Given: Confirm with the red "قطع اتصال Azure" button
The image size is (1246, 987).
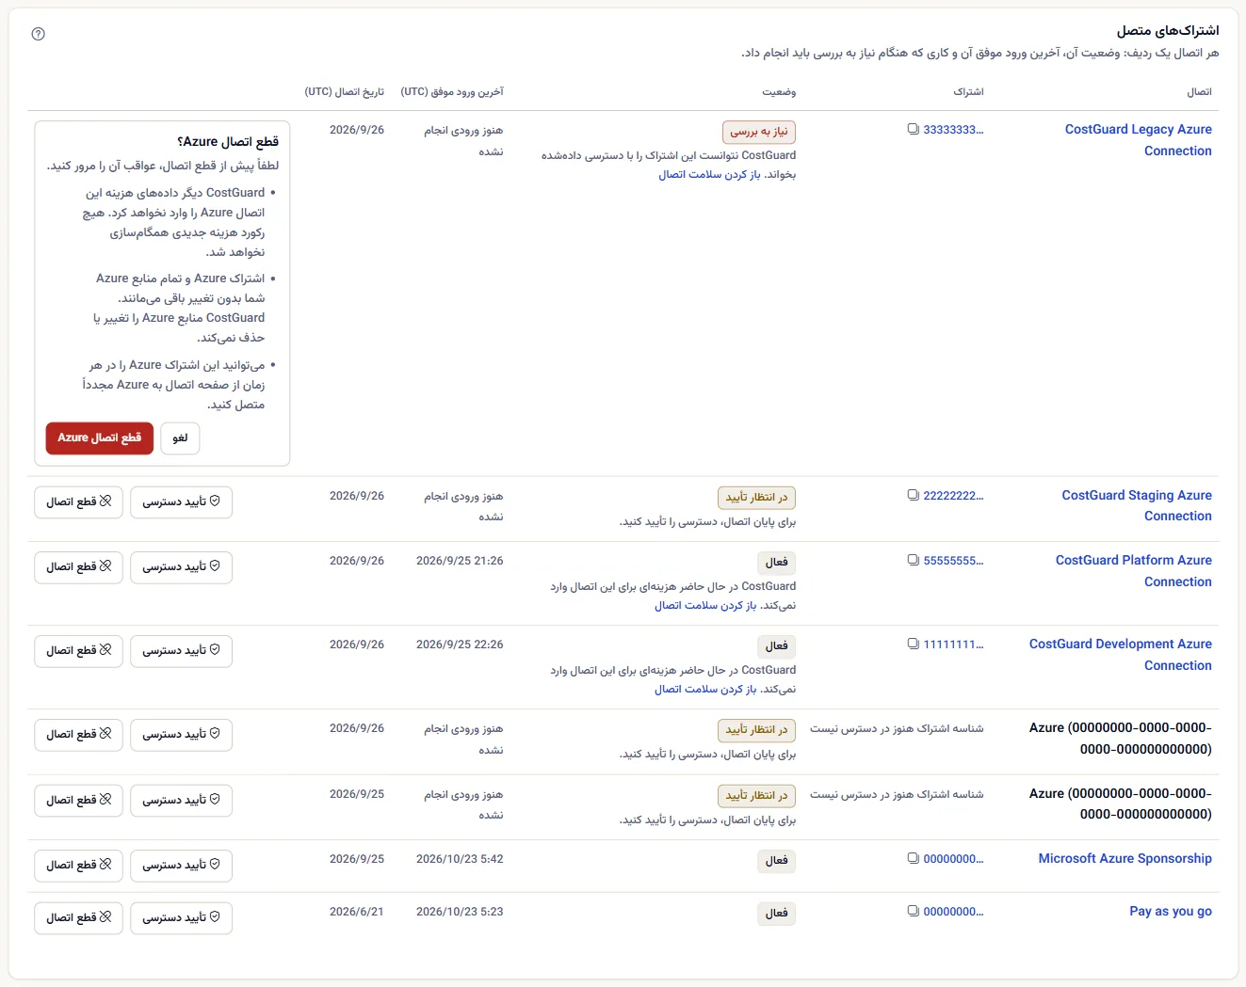Looking at the screenshot, I should pyautogui.click(x=100, y=438).
